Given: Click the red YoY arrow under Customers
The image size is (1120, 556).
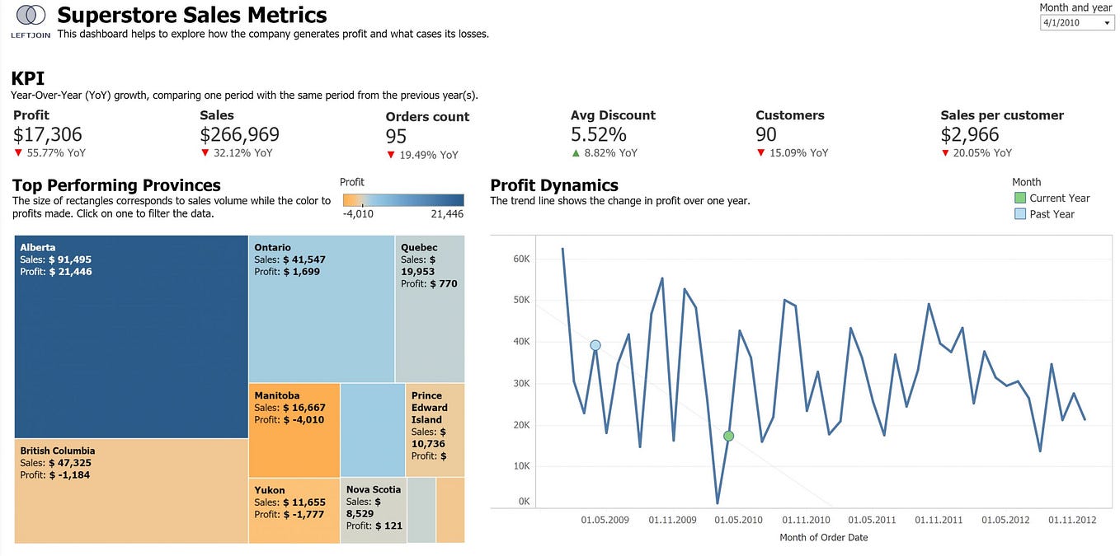Looking at the screenshot, I should click(760, 152).
